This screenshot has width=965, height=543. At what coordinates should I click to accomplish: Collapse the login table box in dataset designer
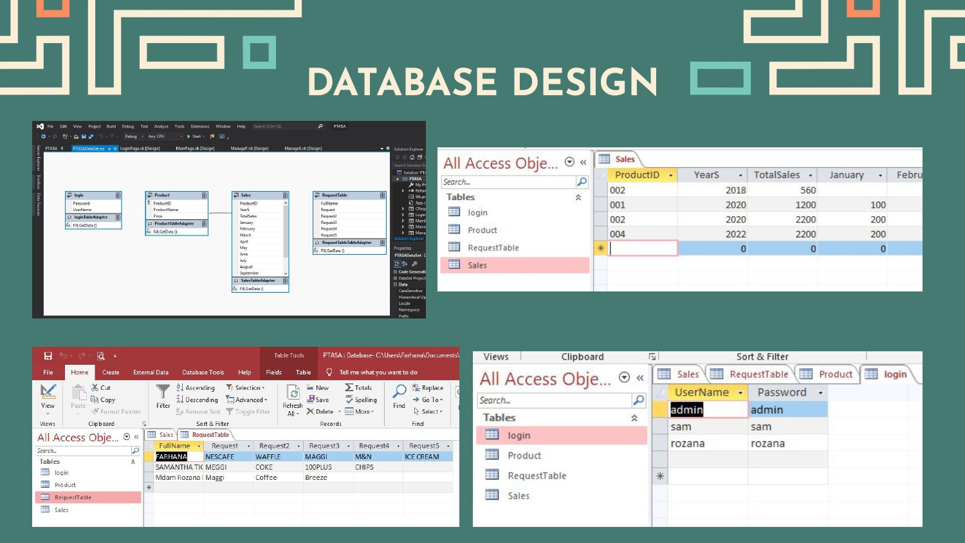118,195
